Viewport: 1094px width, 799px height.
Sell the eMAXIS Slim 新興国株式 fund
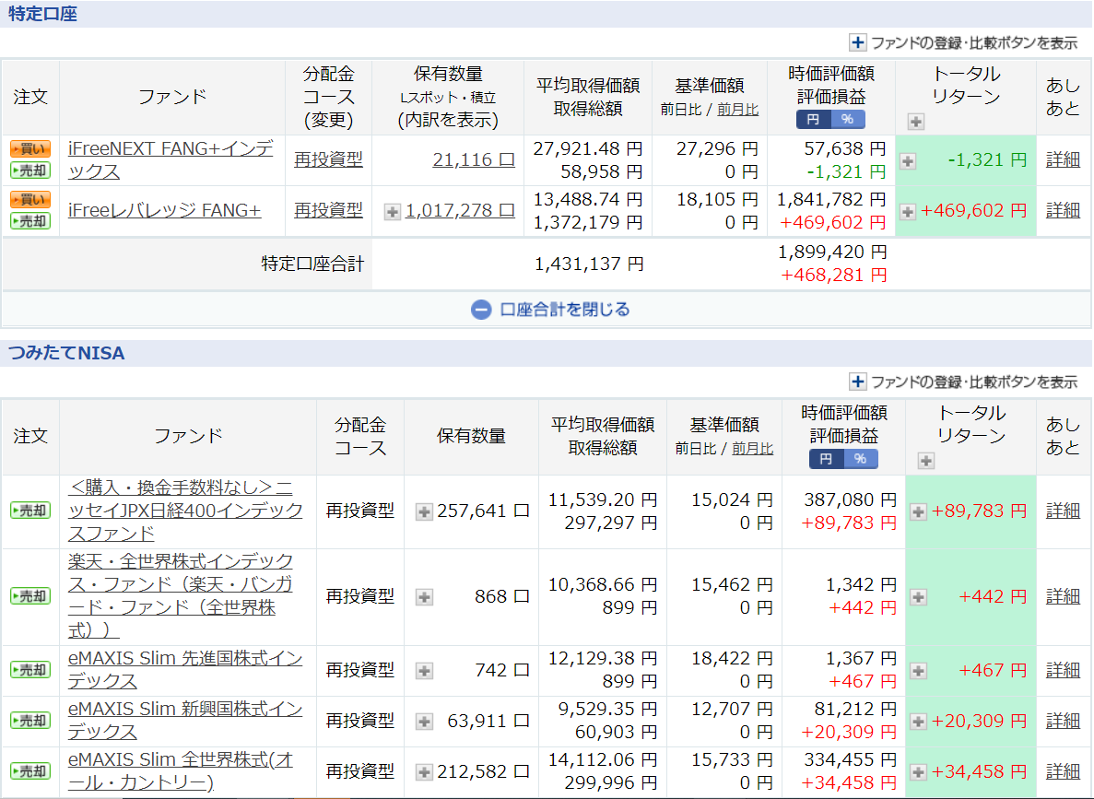click(x=30, y=720)
